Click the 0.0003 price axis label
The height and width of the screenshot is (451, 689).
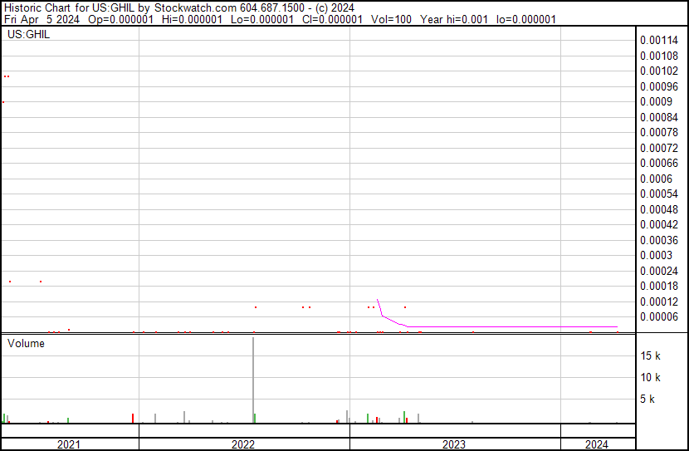coord(656,255)
